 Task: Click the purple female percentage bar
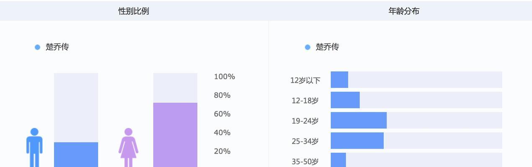tap(175, 135)
